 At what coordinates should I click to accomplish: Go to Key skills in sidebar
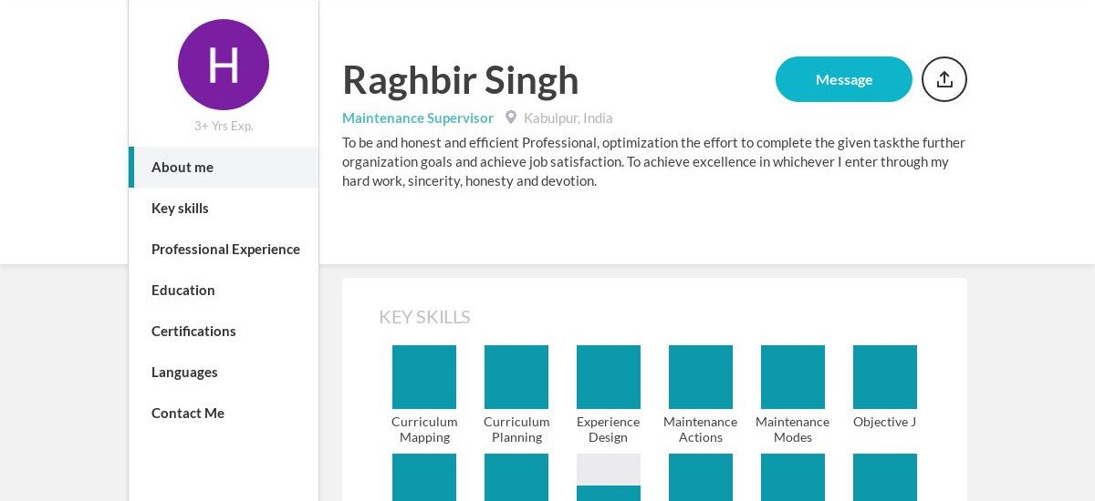coord(224,209)
